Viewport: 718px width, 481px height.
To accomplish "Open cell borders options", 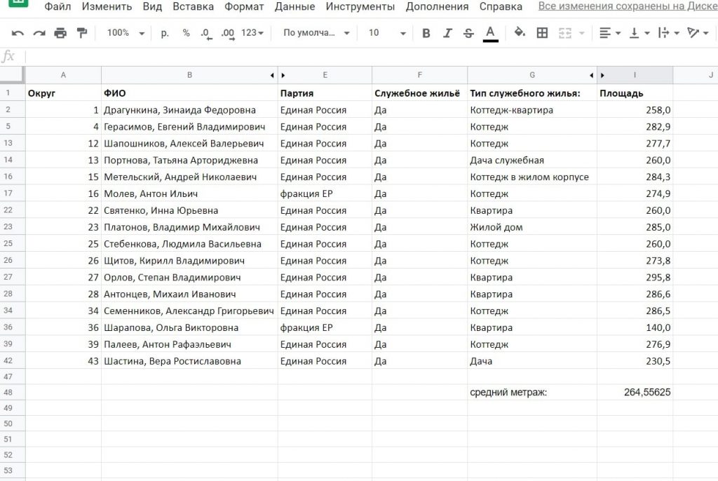I will coord(542,33).
